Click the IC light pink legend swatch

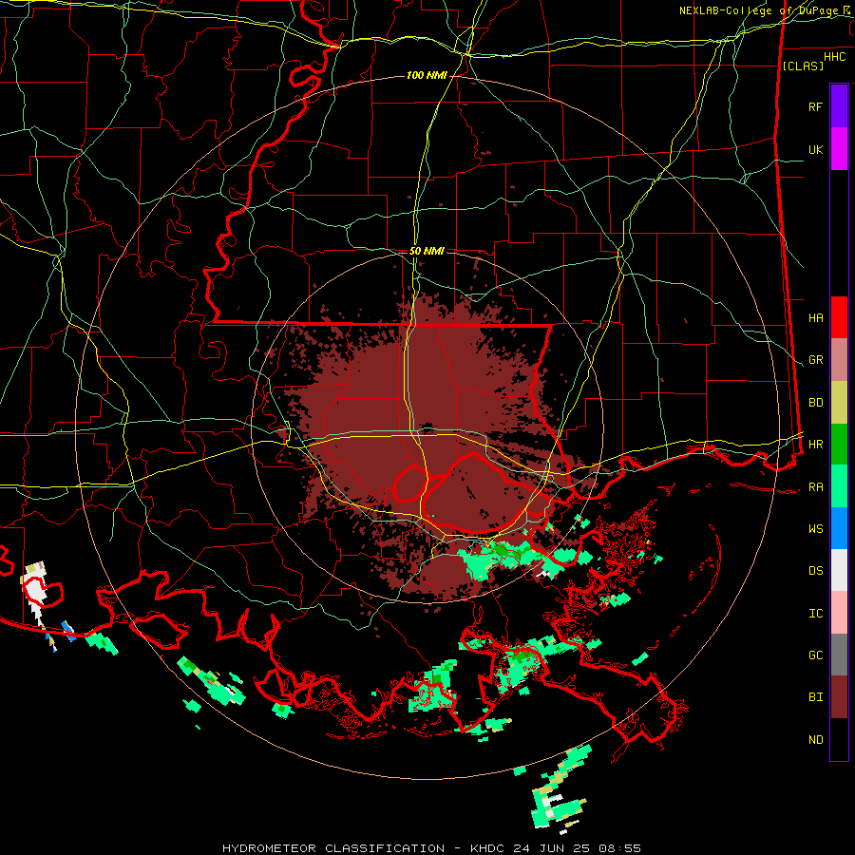point(839,613)
